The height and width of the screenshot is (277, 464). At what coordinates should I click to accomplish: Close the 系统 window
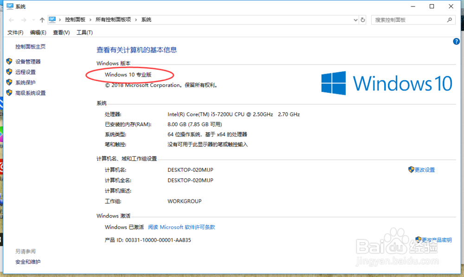[x=451, y=6]
